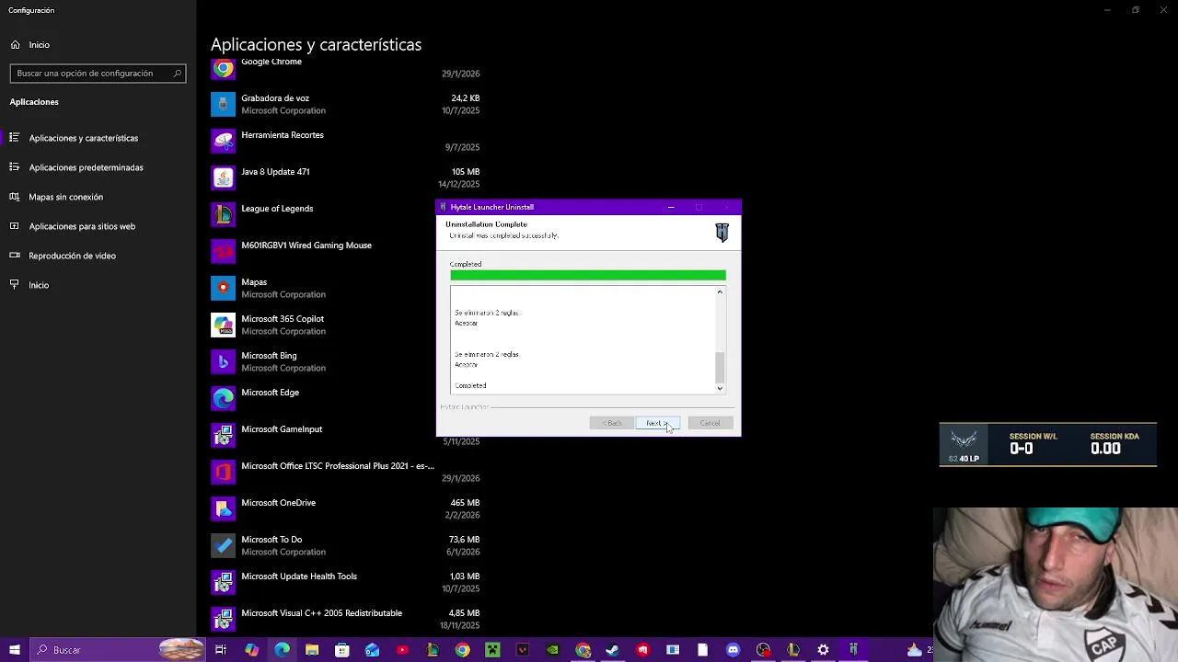Click the Microsoft Edge list icon
The height and width of the screenshot is (662, 1178).
[223, 398]
